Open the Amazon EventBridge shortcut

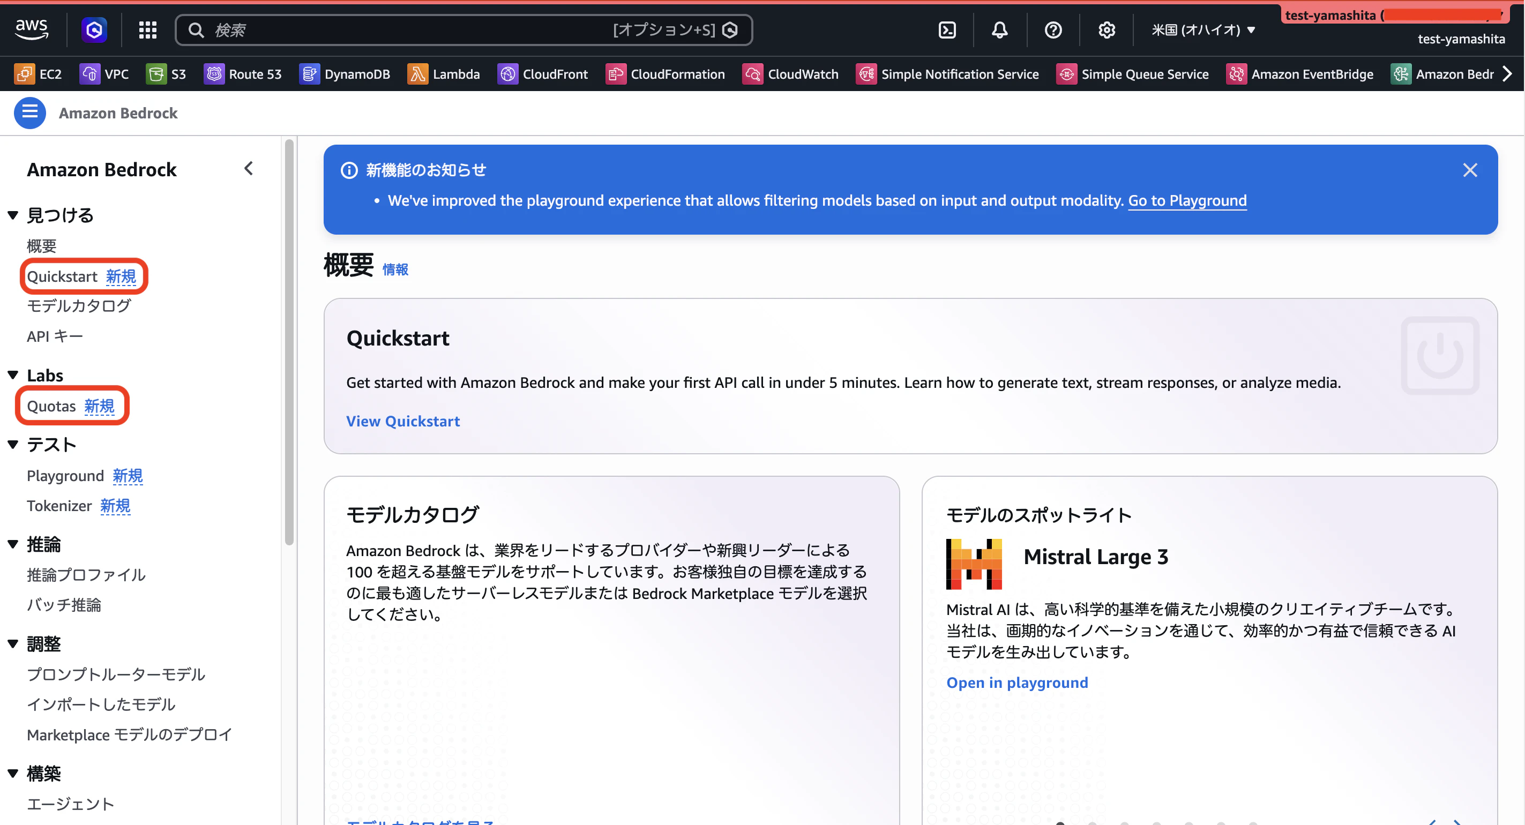(x=1300, y=74)
